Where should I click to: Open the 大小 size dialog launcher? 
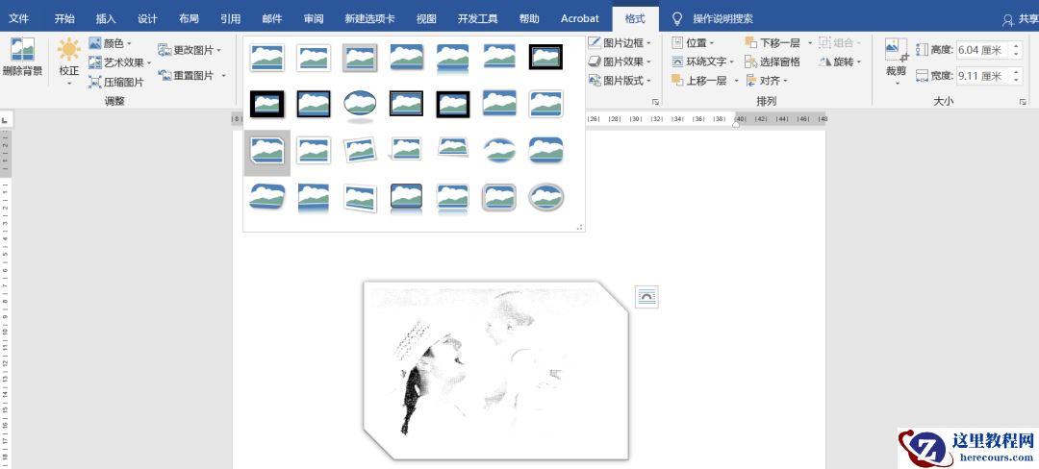1023,102
